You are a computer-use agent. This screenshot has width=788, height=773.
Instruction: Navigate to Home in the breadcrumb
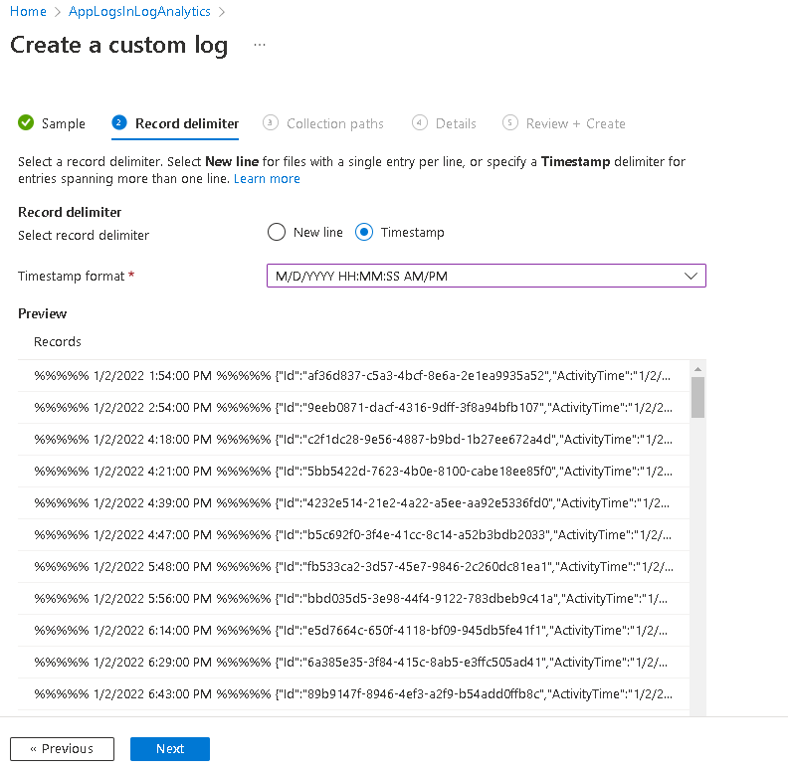point(28,12)
